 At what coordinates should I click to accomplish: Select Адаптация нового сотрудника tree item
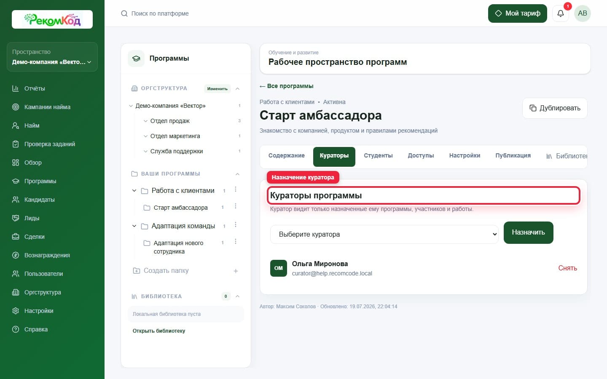pyautogui.click(x=178, y=247)
